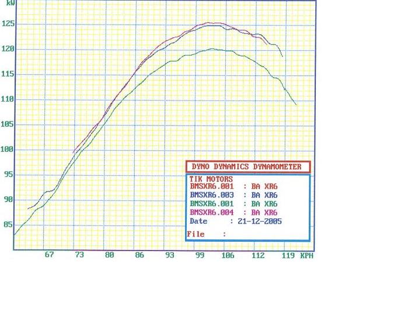Select the 115 value on the Y axis
Screen dimensions: 415x313
coord(7,74)
